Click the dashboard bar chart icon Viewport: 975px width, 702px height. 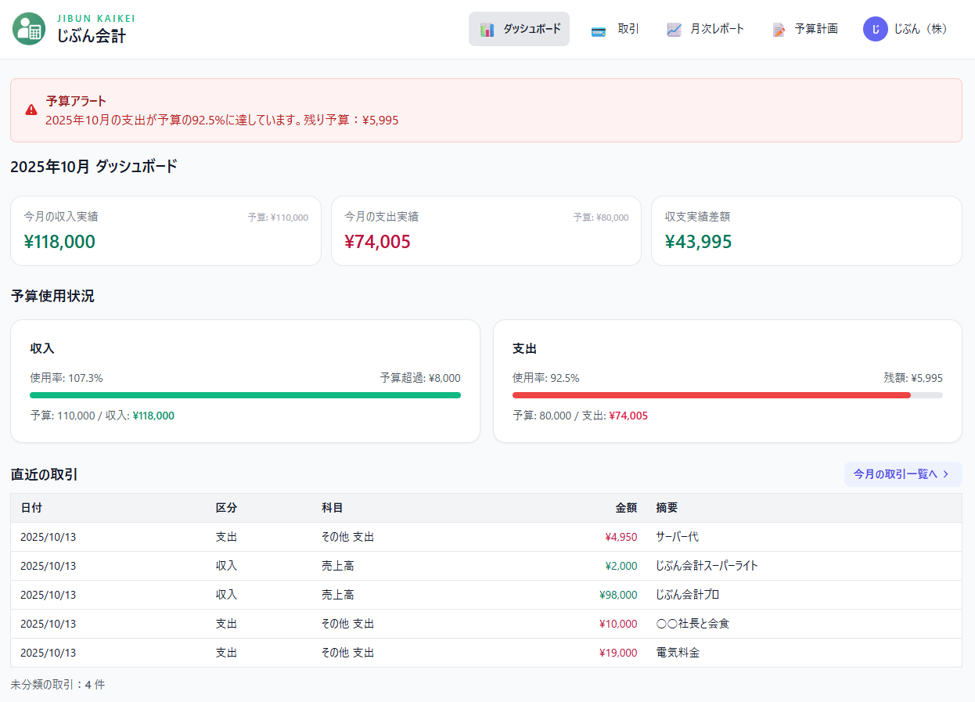coord(487,30)
